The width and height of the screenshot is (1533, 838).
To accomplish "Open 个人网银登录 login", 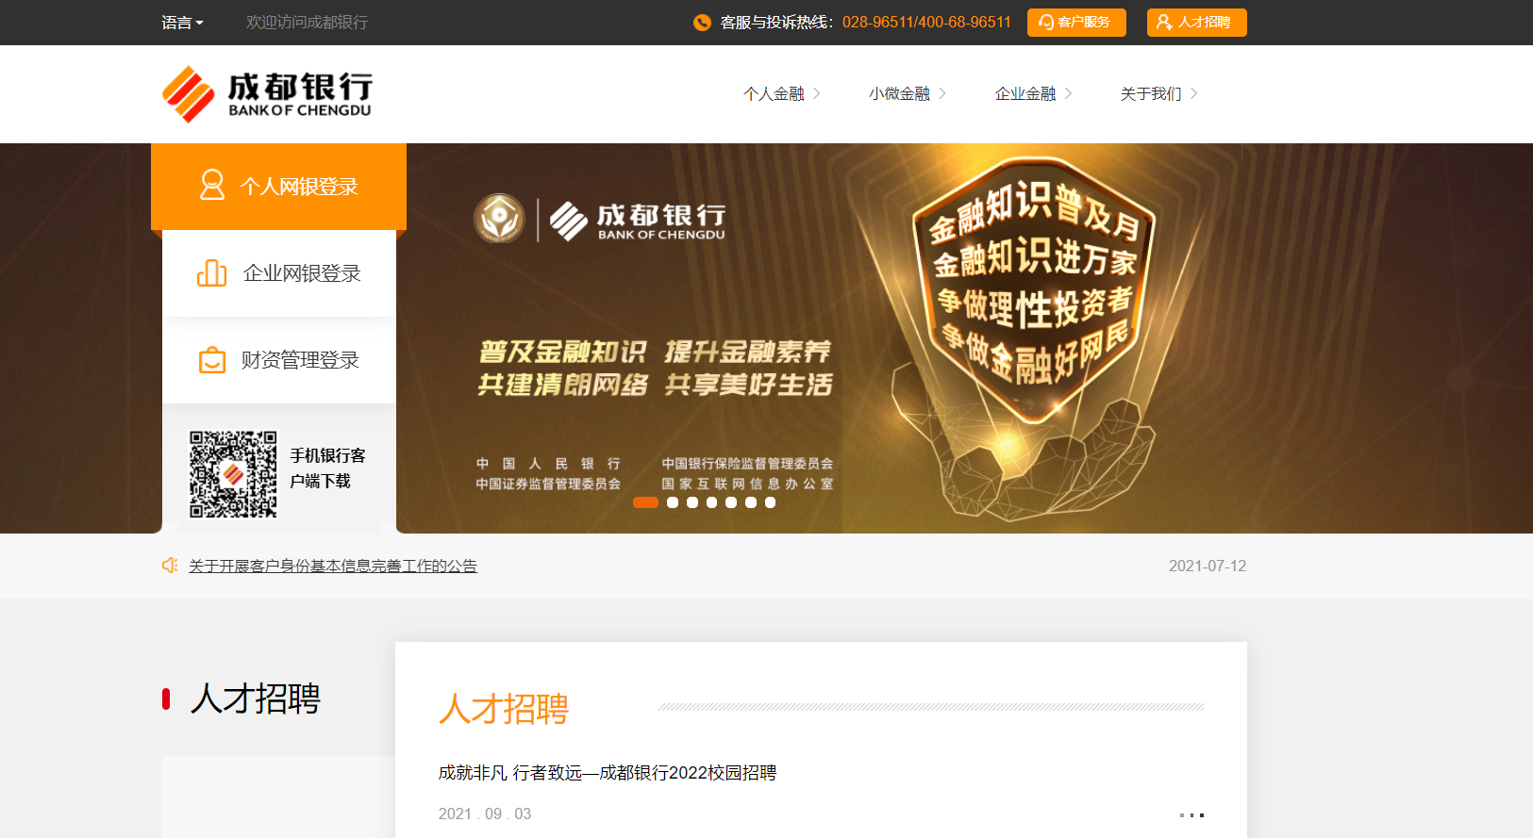I will pos(278,187).
